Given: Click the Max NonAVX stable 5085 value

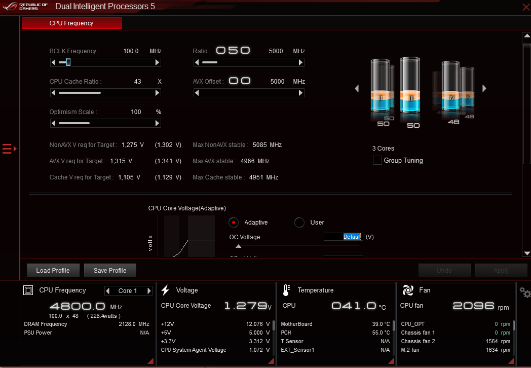Looking at the screenshot, I should [267, 144].
